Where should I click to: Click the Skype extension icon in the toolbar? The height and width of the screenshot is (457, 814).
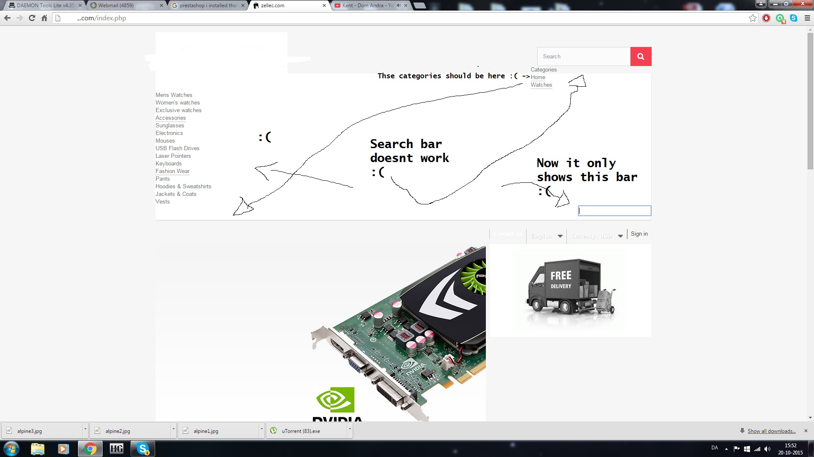(794, 18)
